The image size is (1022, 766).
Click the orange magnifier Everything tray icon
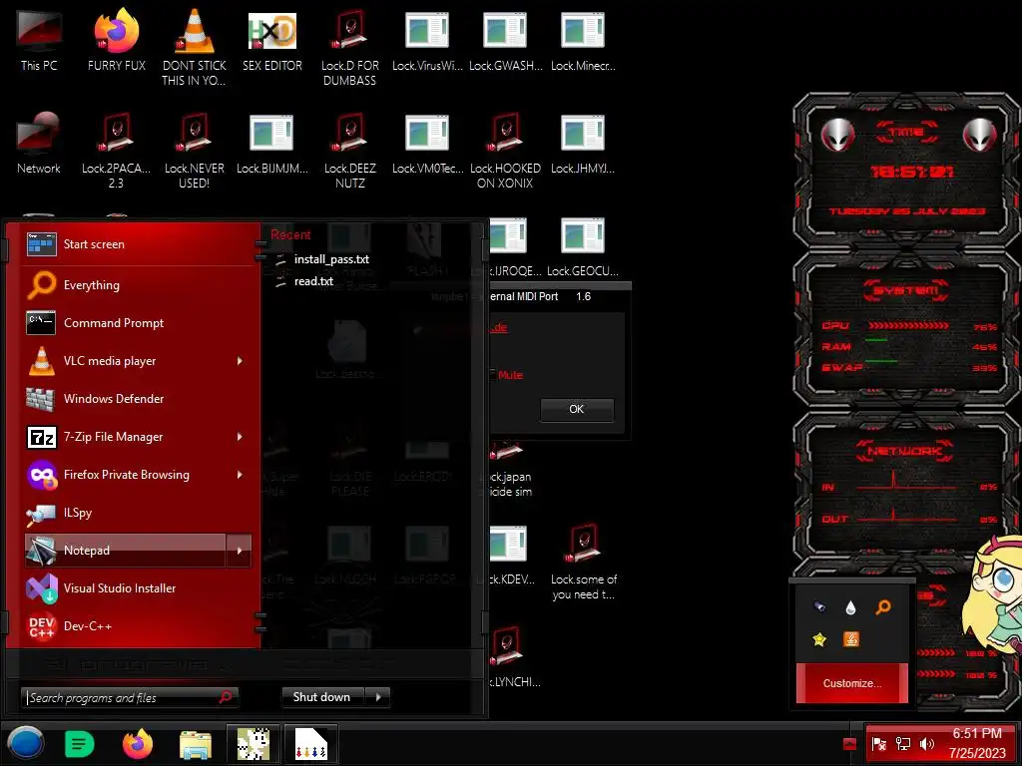883,607
